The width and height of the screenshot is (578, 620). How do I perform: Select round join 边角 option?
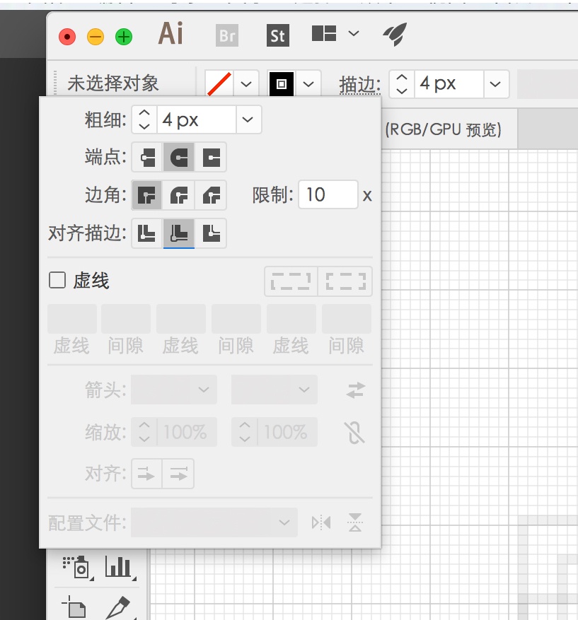click(179, 195)
